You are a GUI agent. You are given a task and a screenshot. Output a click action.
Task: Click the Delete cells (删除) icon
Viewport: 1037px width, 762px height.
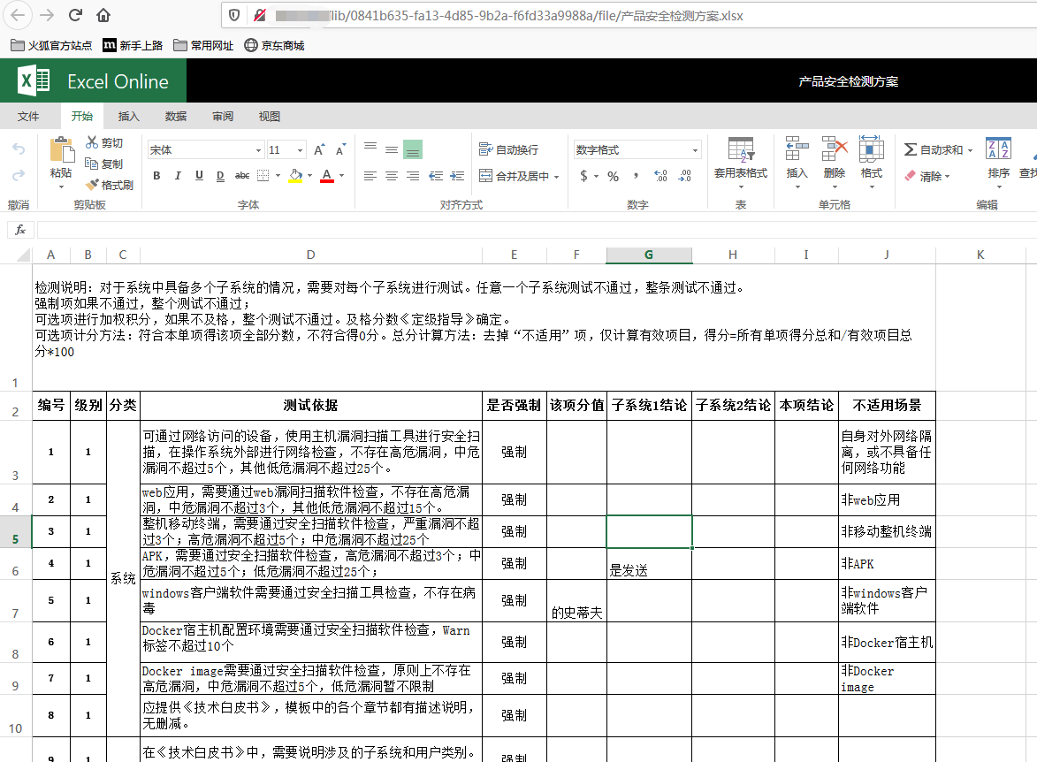click(x=835, y=150)
